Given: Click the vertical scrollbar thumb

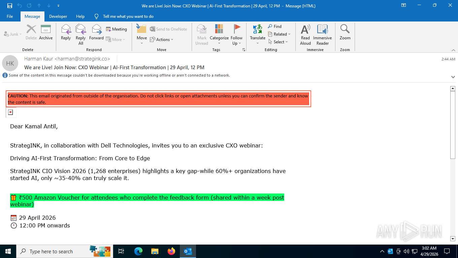Looking at the screenshot, I should pyautogui.click(x=453, y=125).
